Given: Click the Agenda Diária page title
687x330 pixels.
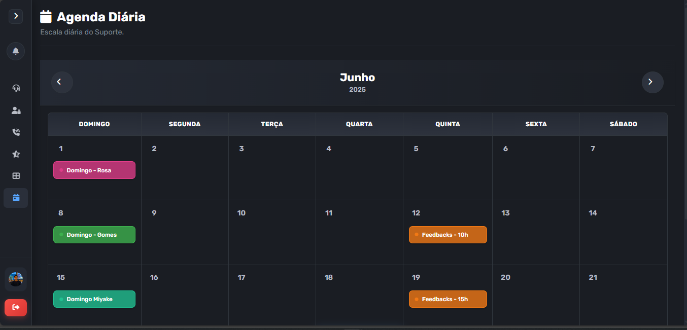Looking at the screenshot, I should point(101,17).
